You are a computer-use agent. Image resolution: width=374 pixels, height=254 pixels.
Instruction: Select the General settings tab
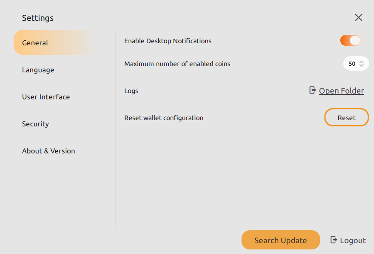(35, 43)
